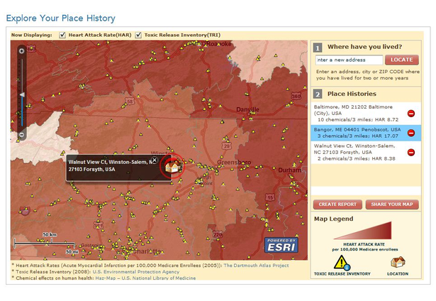
Task: Click Toxic Release Inventory legend warning icon
Action: pyautogui.click(x=342, y=263)
